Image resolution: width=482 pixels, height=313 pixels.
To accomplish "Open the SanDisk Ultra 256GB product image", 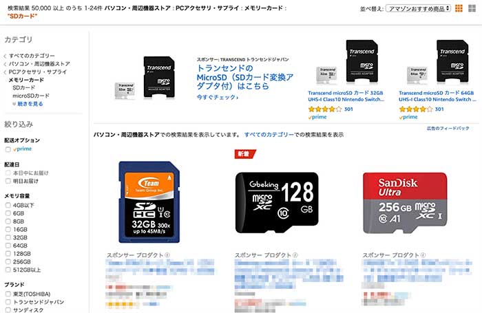I will point(405,203).
